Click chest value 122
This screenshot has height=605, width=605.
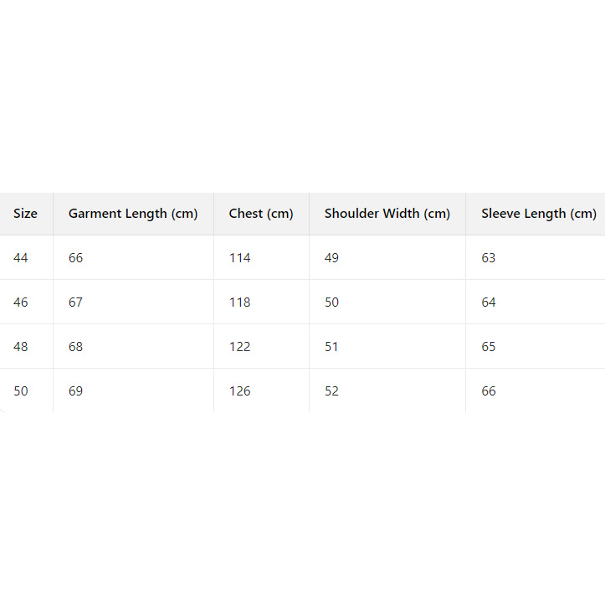240,347
